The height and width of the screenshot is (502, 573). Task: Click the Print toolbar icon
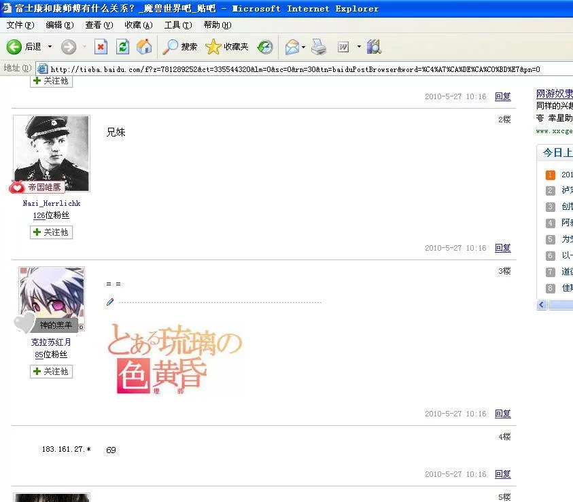[x=319, y=47]
